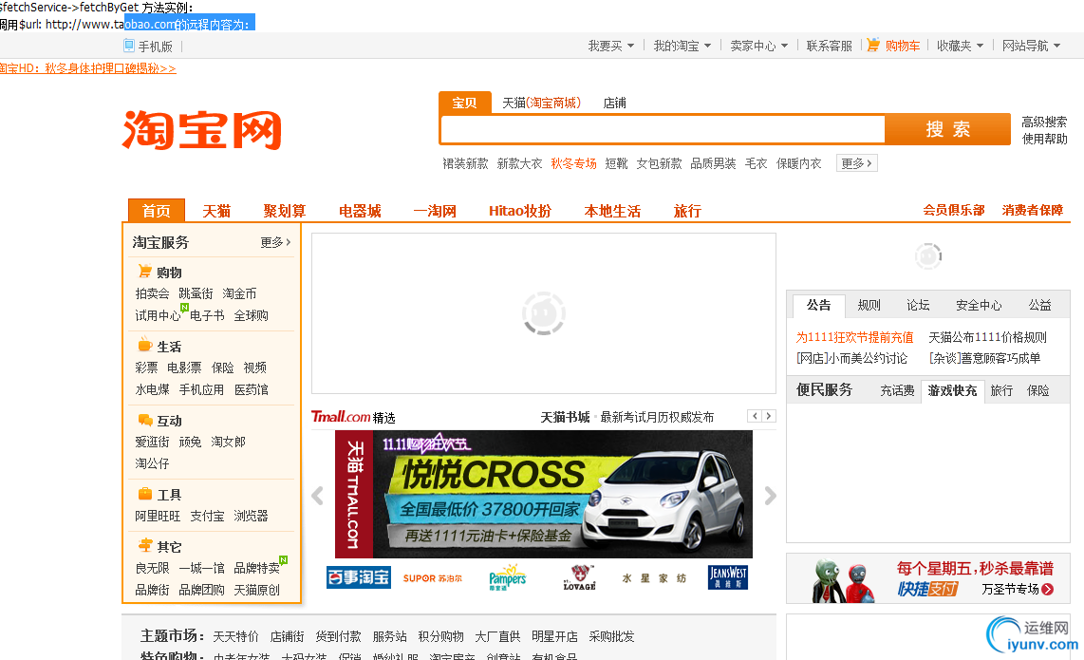Open the 聚划算 navigation item
This screenshot has width=1084, height=660.
click(x=285, y=211)
